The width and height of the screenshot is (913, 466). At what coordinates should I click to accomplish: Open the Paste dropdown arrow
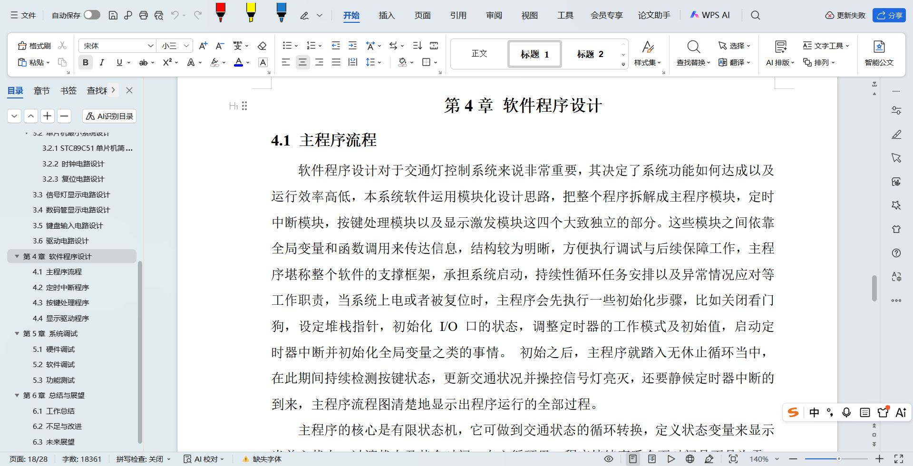click(x=48, y=63)
